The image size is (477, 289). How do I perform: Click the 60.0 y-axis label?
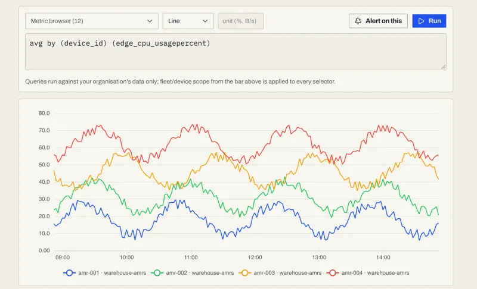coord(44,147)
